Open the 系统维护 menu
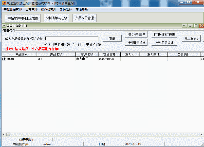This screenshot has height=147, width=204. coord(65,9)
